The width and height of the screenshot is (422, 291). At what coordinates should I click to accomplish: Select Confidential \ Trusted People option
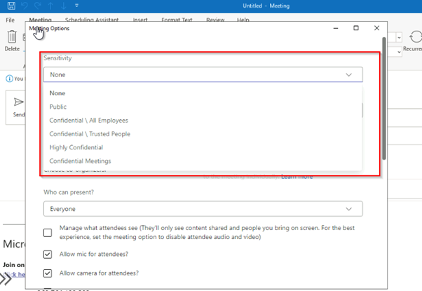coord(89,134)
